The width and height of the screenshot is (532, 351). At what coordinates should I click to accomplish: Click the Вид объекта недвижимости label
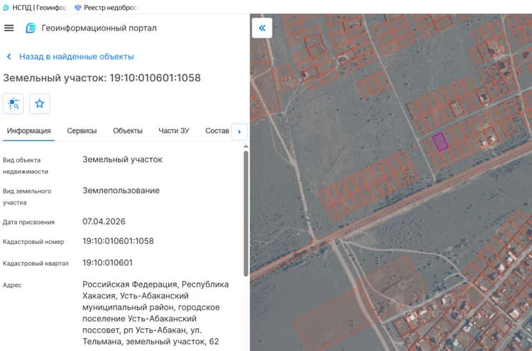pyautogui.click(x=26, y=166)
